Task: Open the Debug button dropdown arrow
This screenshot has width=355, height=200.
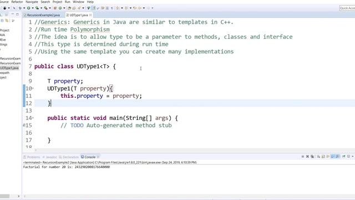Action: click(x=24, y=8)
